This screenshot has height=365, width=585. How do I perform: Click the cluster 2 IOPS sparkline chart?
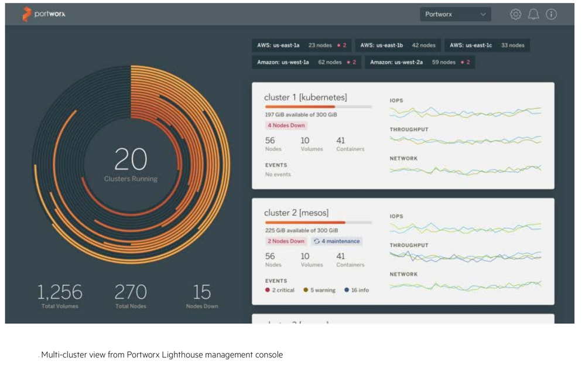(x=465, y=227)
